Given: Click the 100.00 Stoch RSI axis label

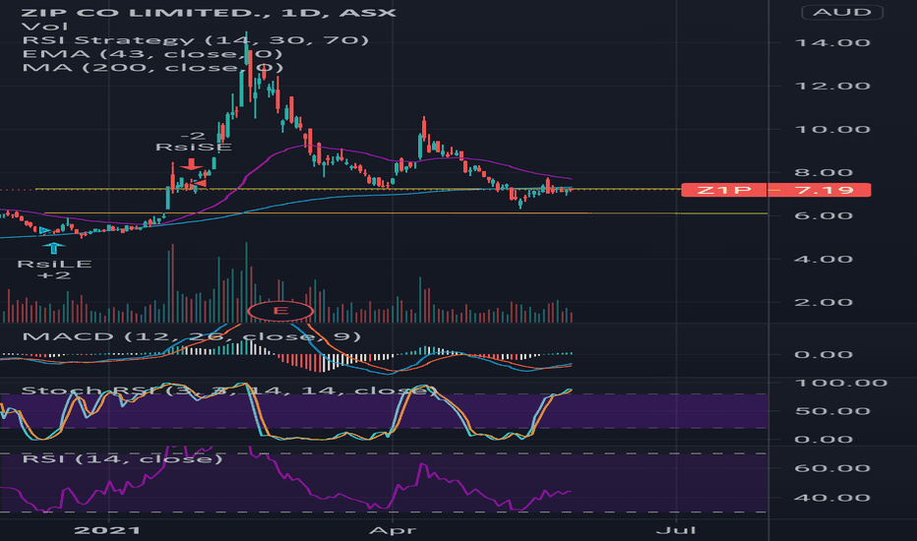Looking at the screenshot, I should [841, 383].
